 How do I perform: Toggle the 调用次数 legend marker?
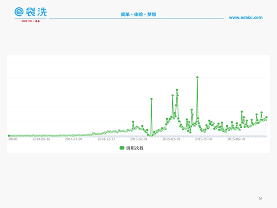122,148
